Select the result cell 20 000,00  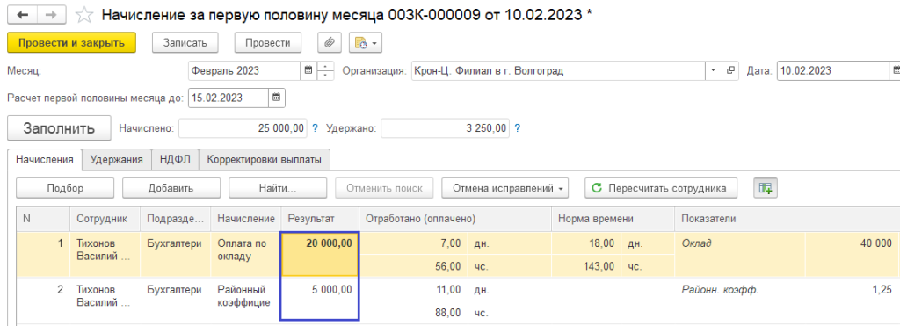click(x=320, y=255)
